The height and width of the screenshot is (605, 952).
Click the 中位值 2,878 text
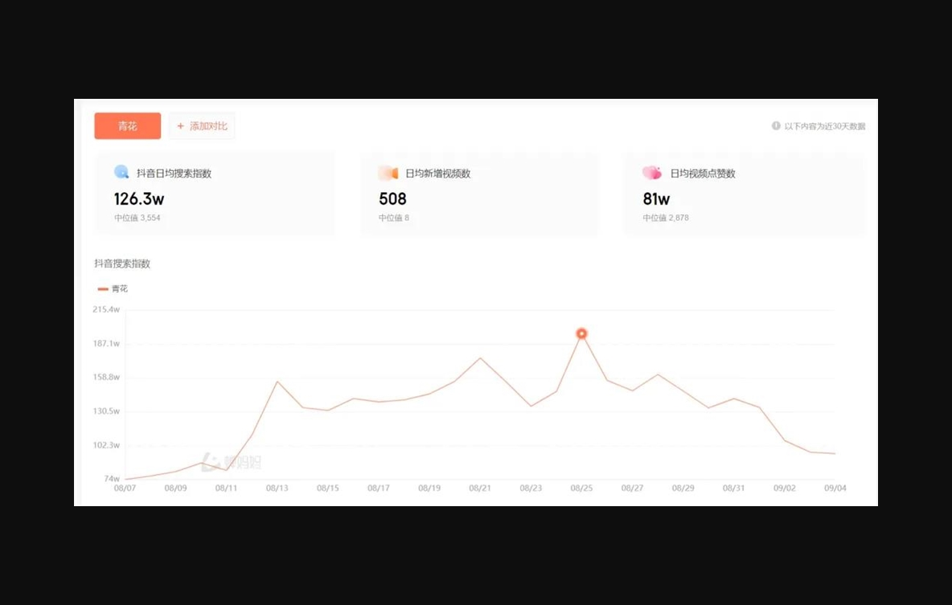tap(666, 218)
